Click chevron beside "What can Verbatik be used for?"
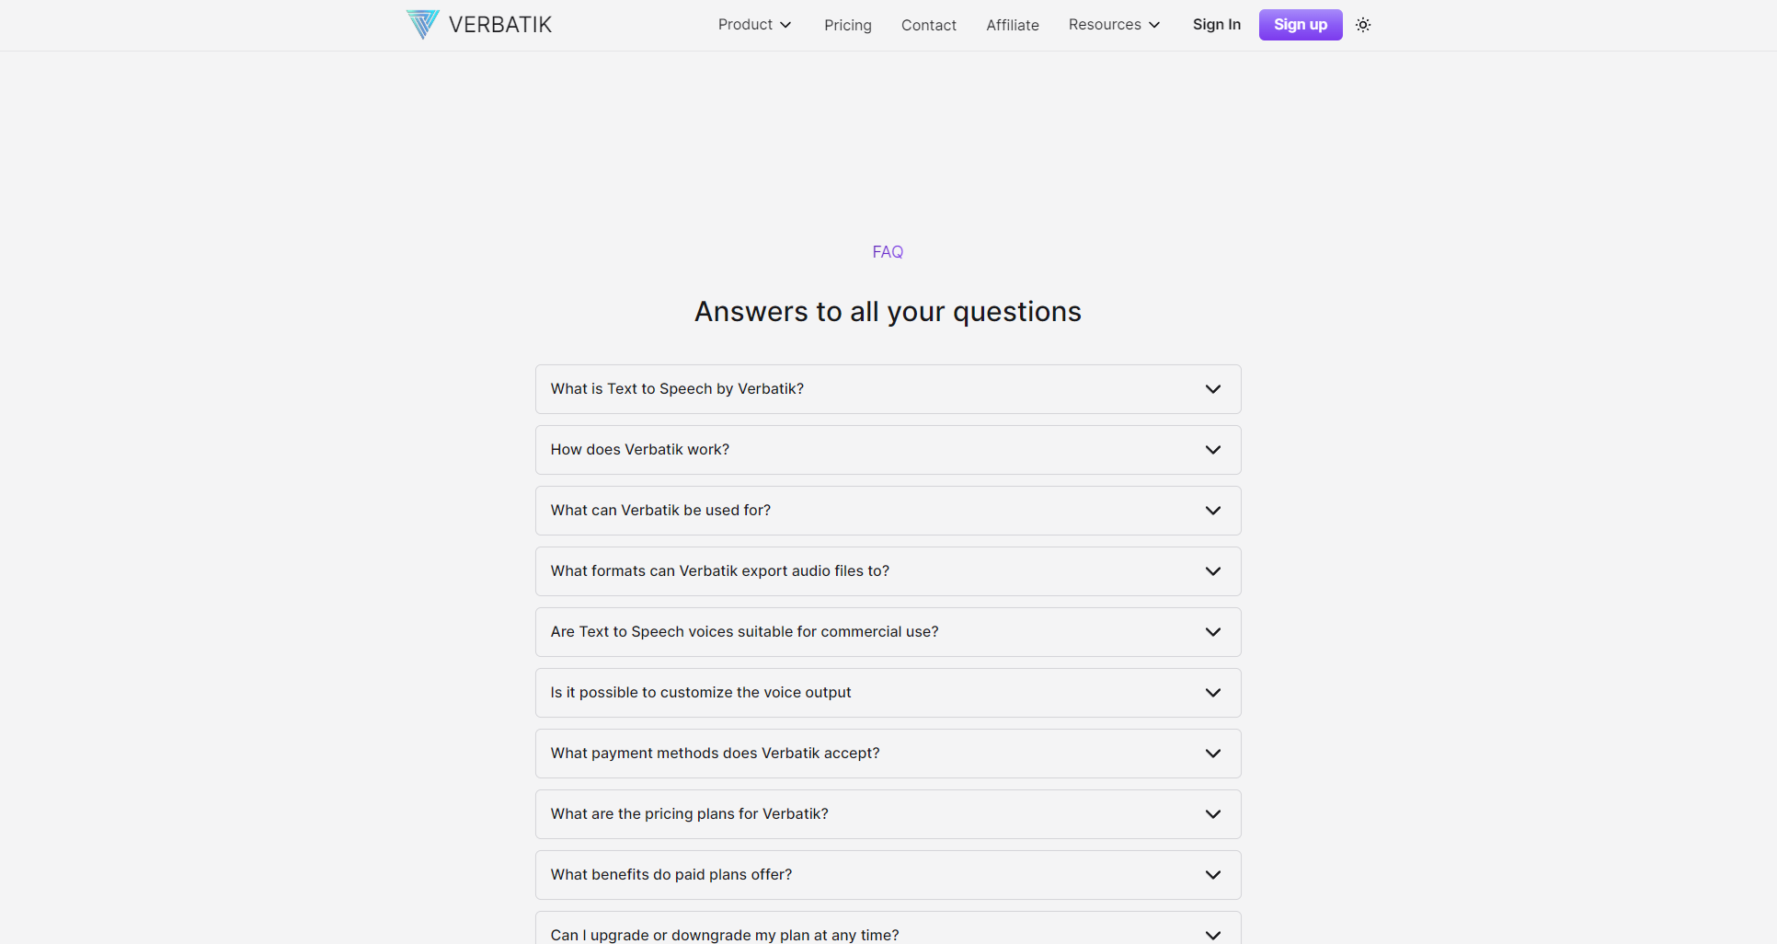The width and height of the screenshot is (1777, 944). [x=1213, y=511]
